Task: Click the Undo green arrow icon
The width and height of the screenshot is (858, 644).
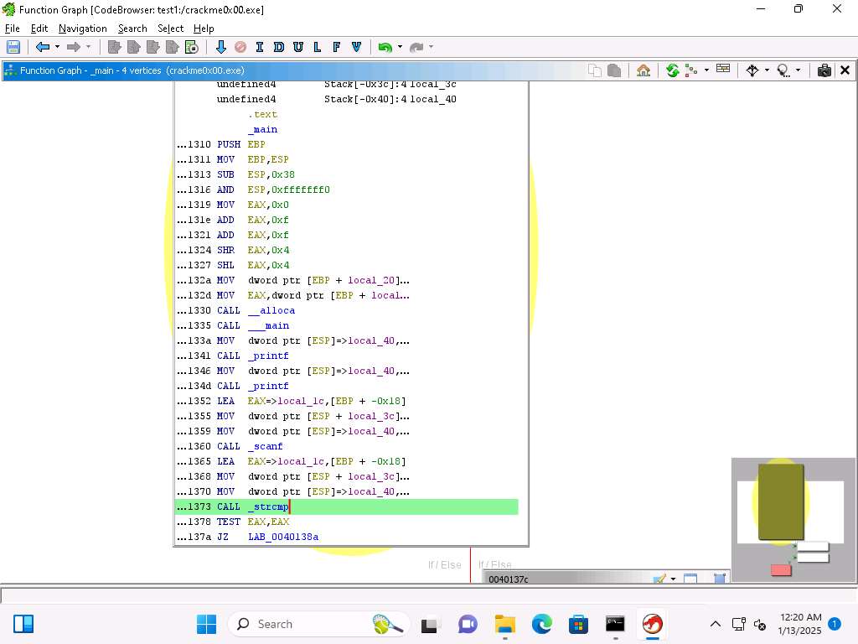Action: point(385,47)
